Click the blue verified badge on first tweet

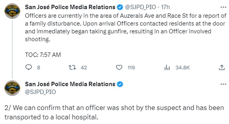coord(120,7)
